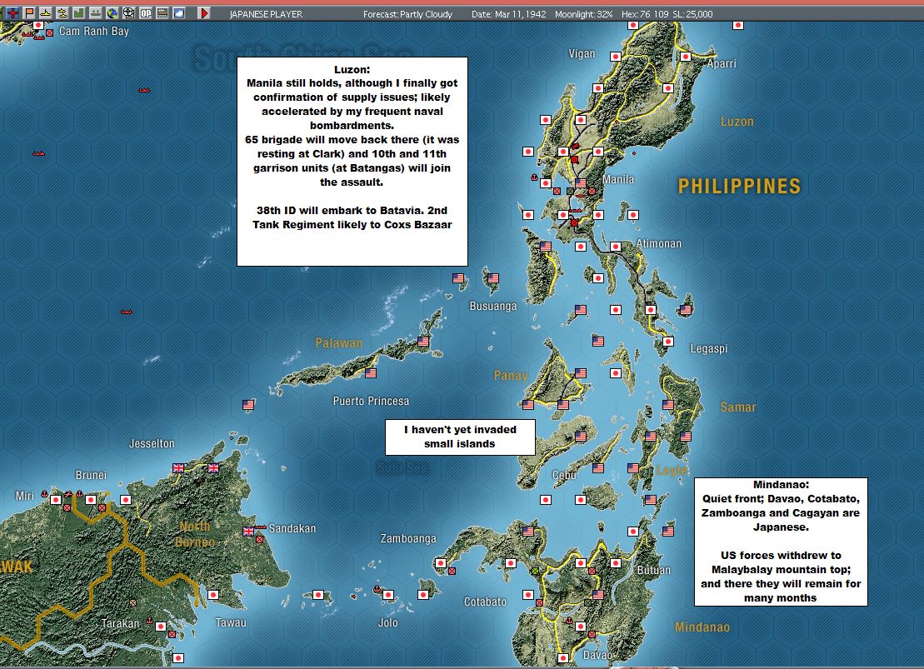
Task: Click the red play end-turn arrow
Action: click(204, 13)
